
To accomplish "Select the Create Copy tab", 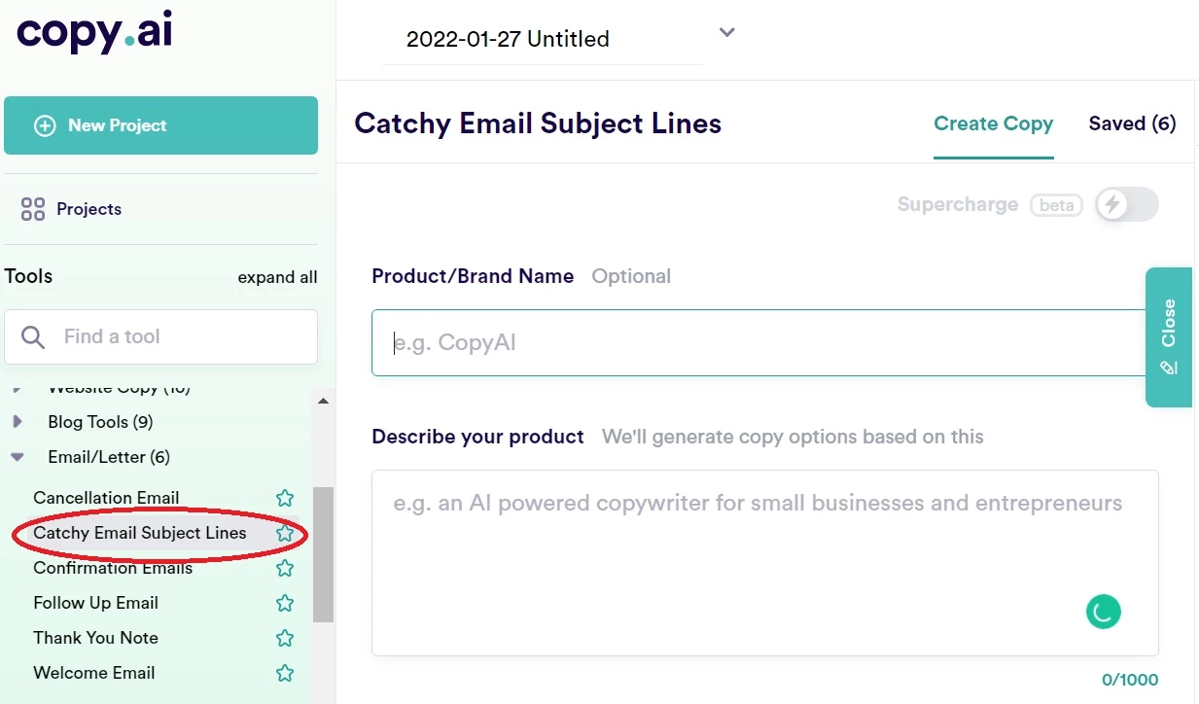I will [x=994, y=123].
